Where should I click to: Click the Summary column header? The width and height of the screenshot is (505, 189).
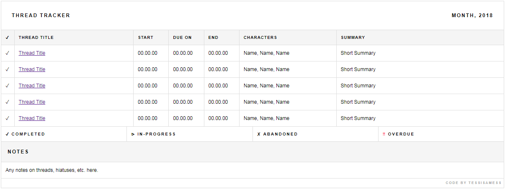coord(353,38)
